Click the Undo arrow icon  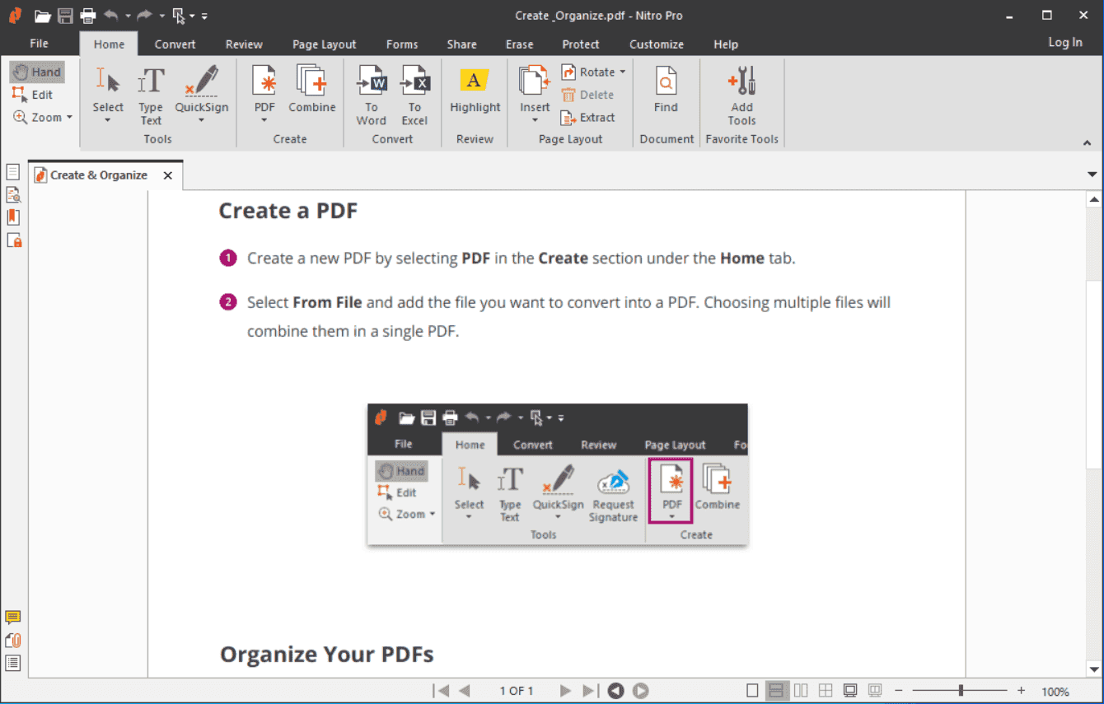(x=111, y=16)
